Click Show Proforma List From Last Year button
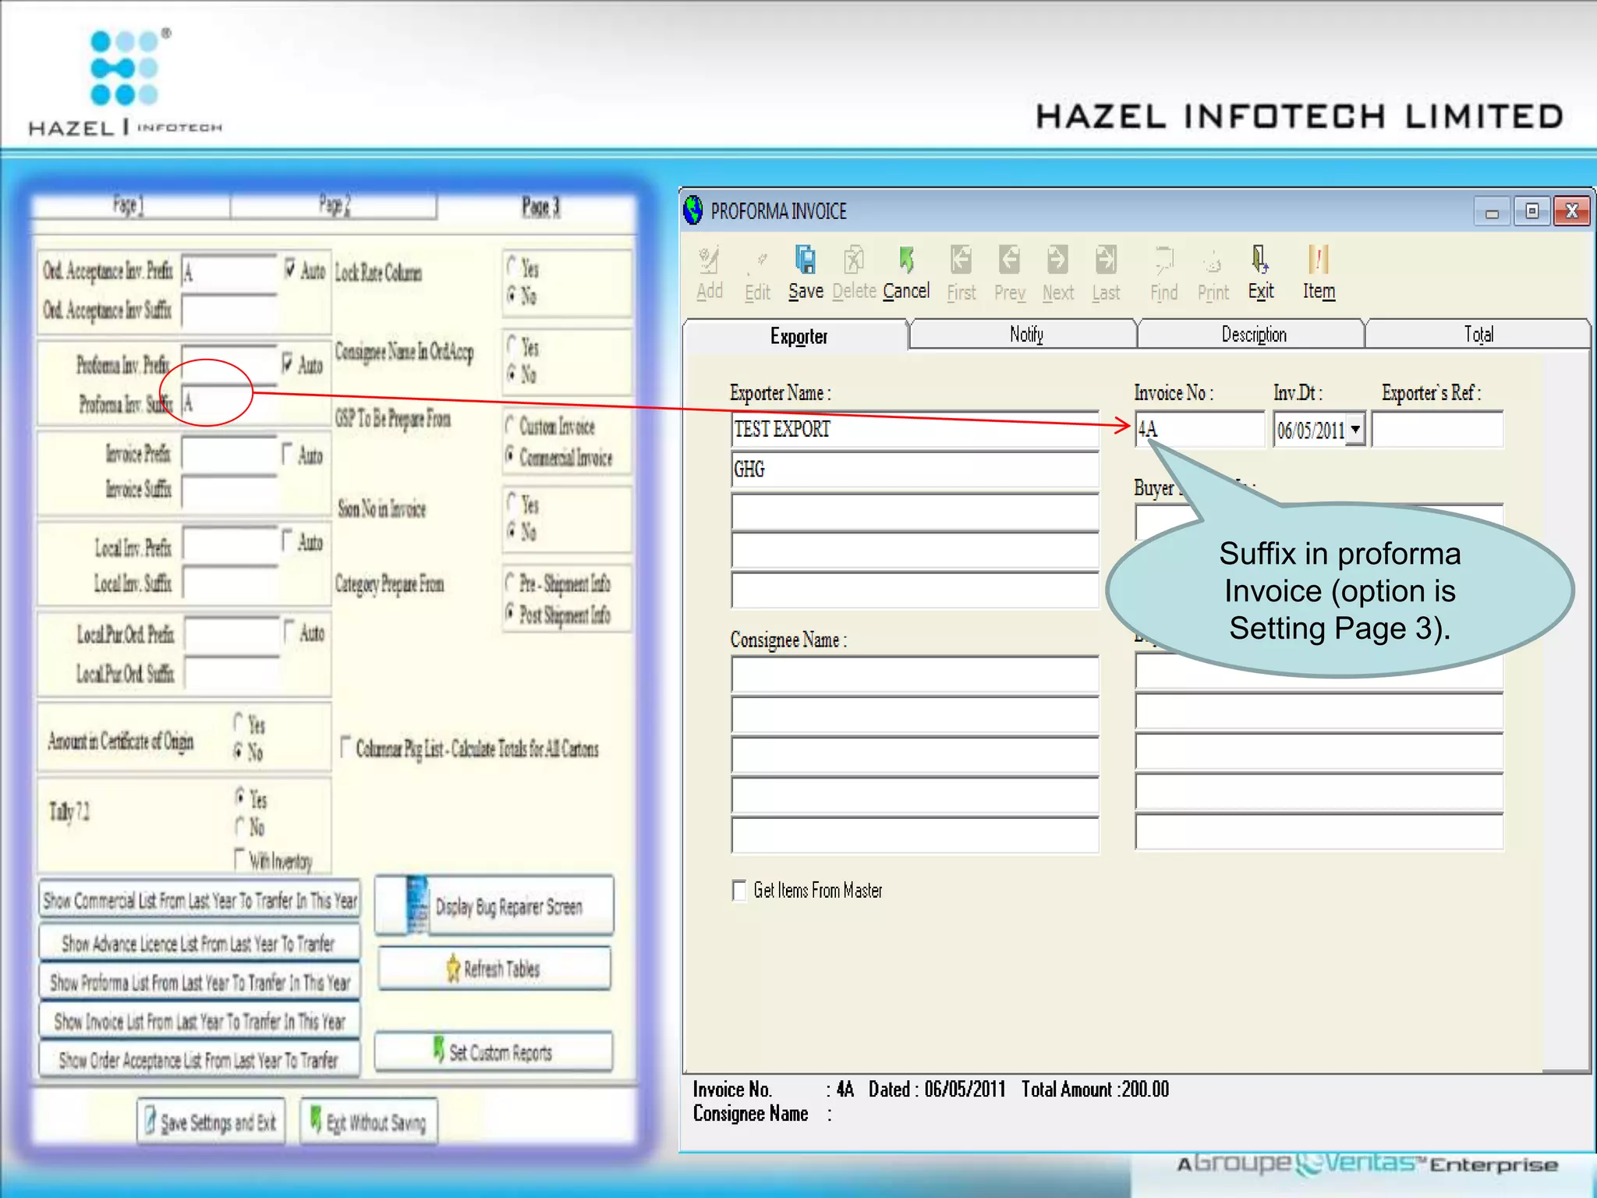 (200, 982)
